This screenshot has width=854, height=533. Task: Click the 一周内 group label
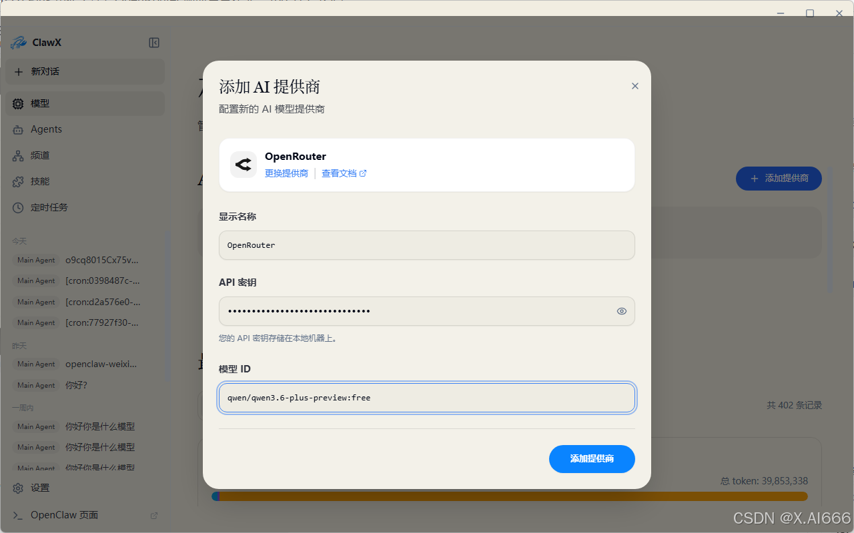pos(23,407)
